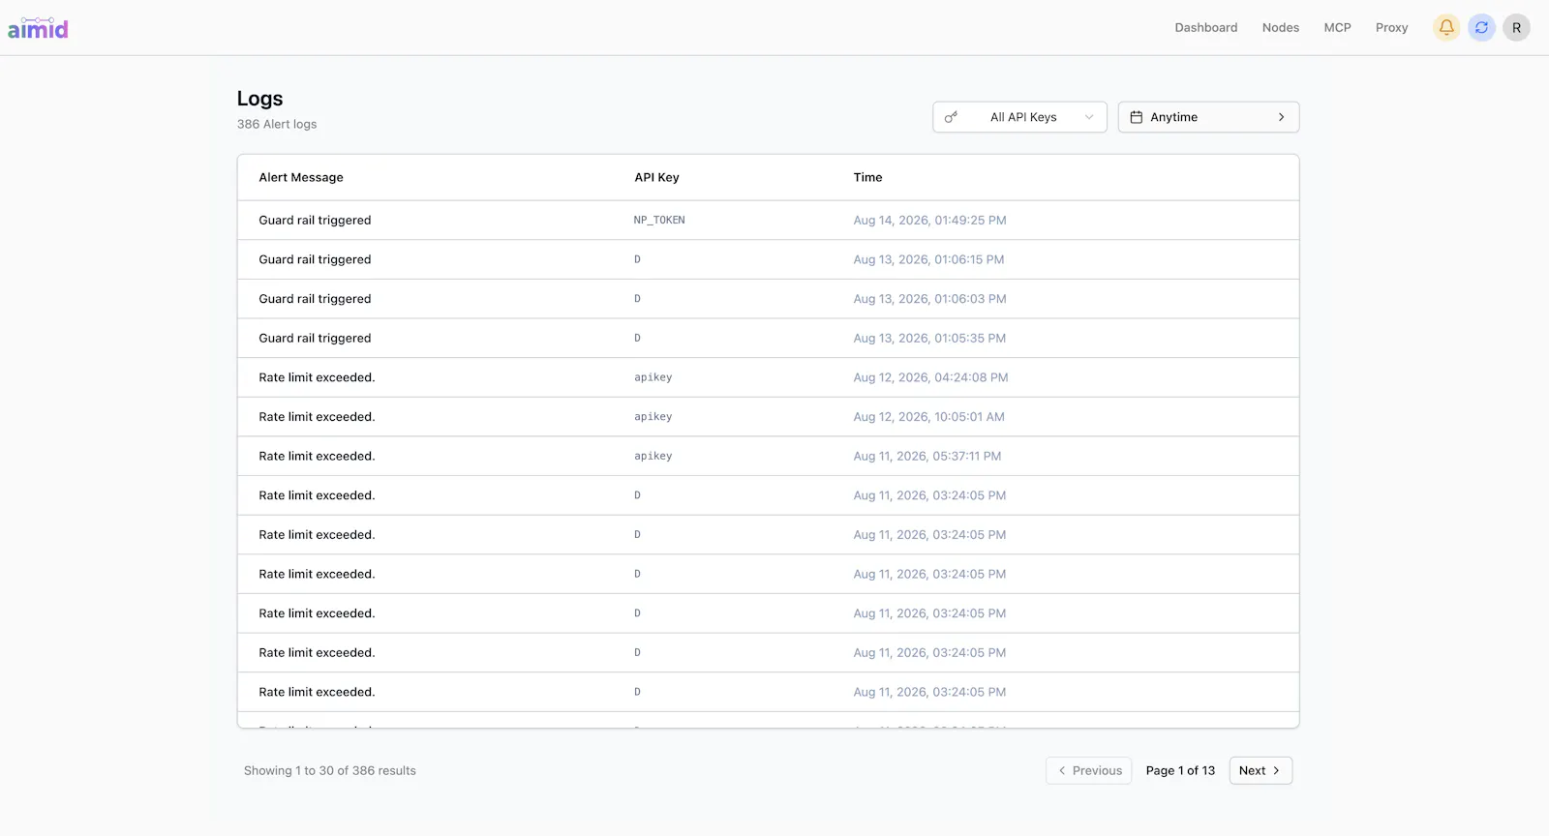Go to the Next page of logs

[x=1260, y=770]
